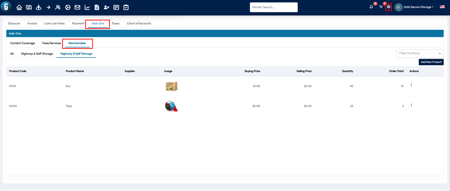
Task: Open the actions menu for Tape product
Action: point(411,105)
